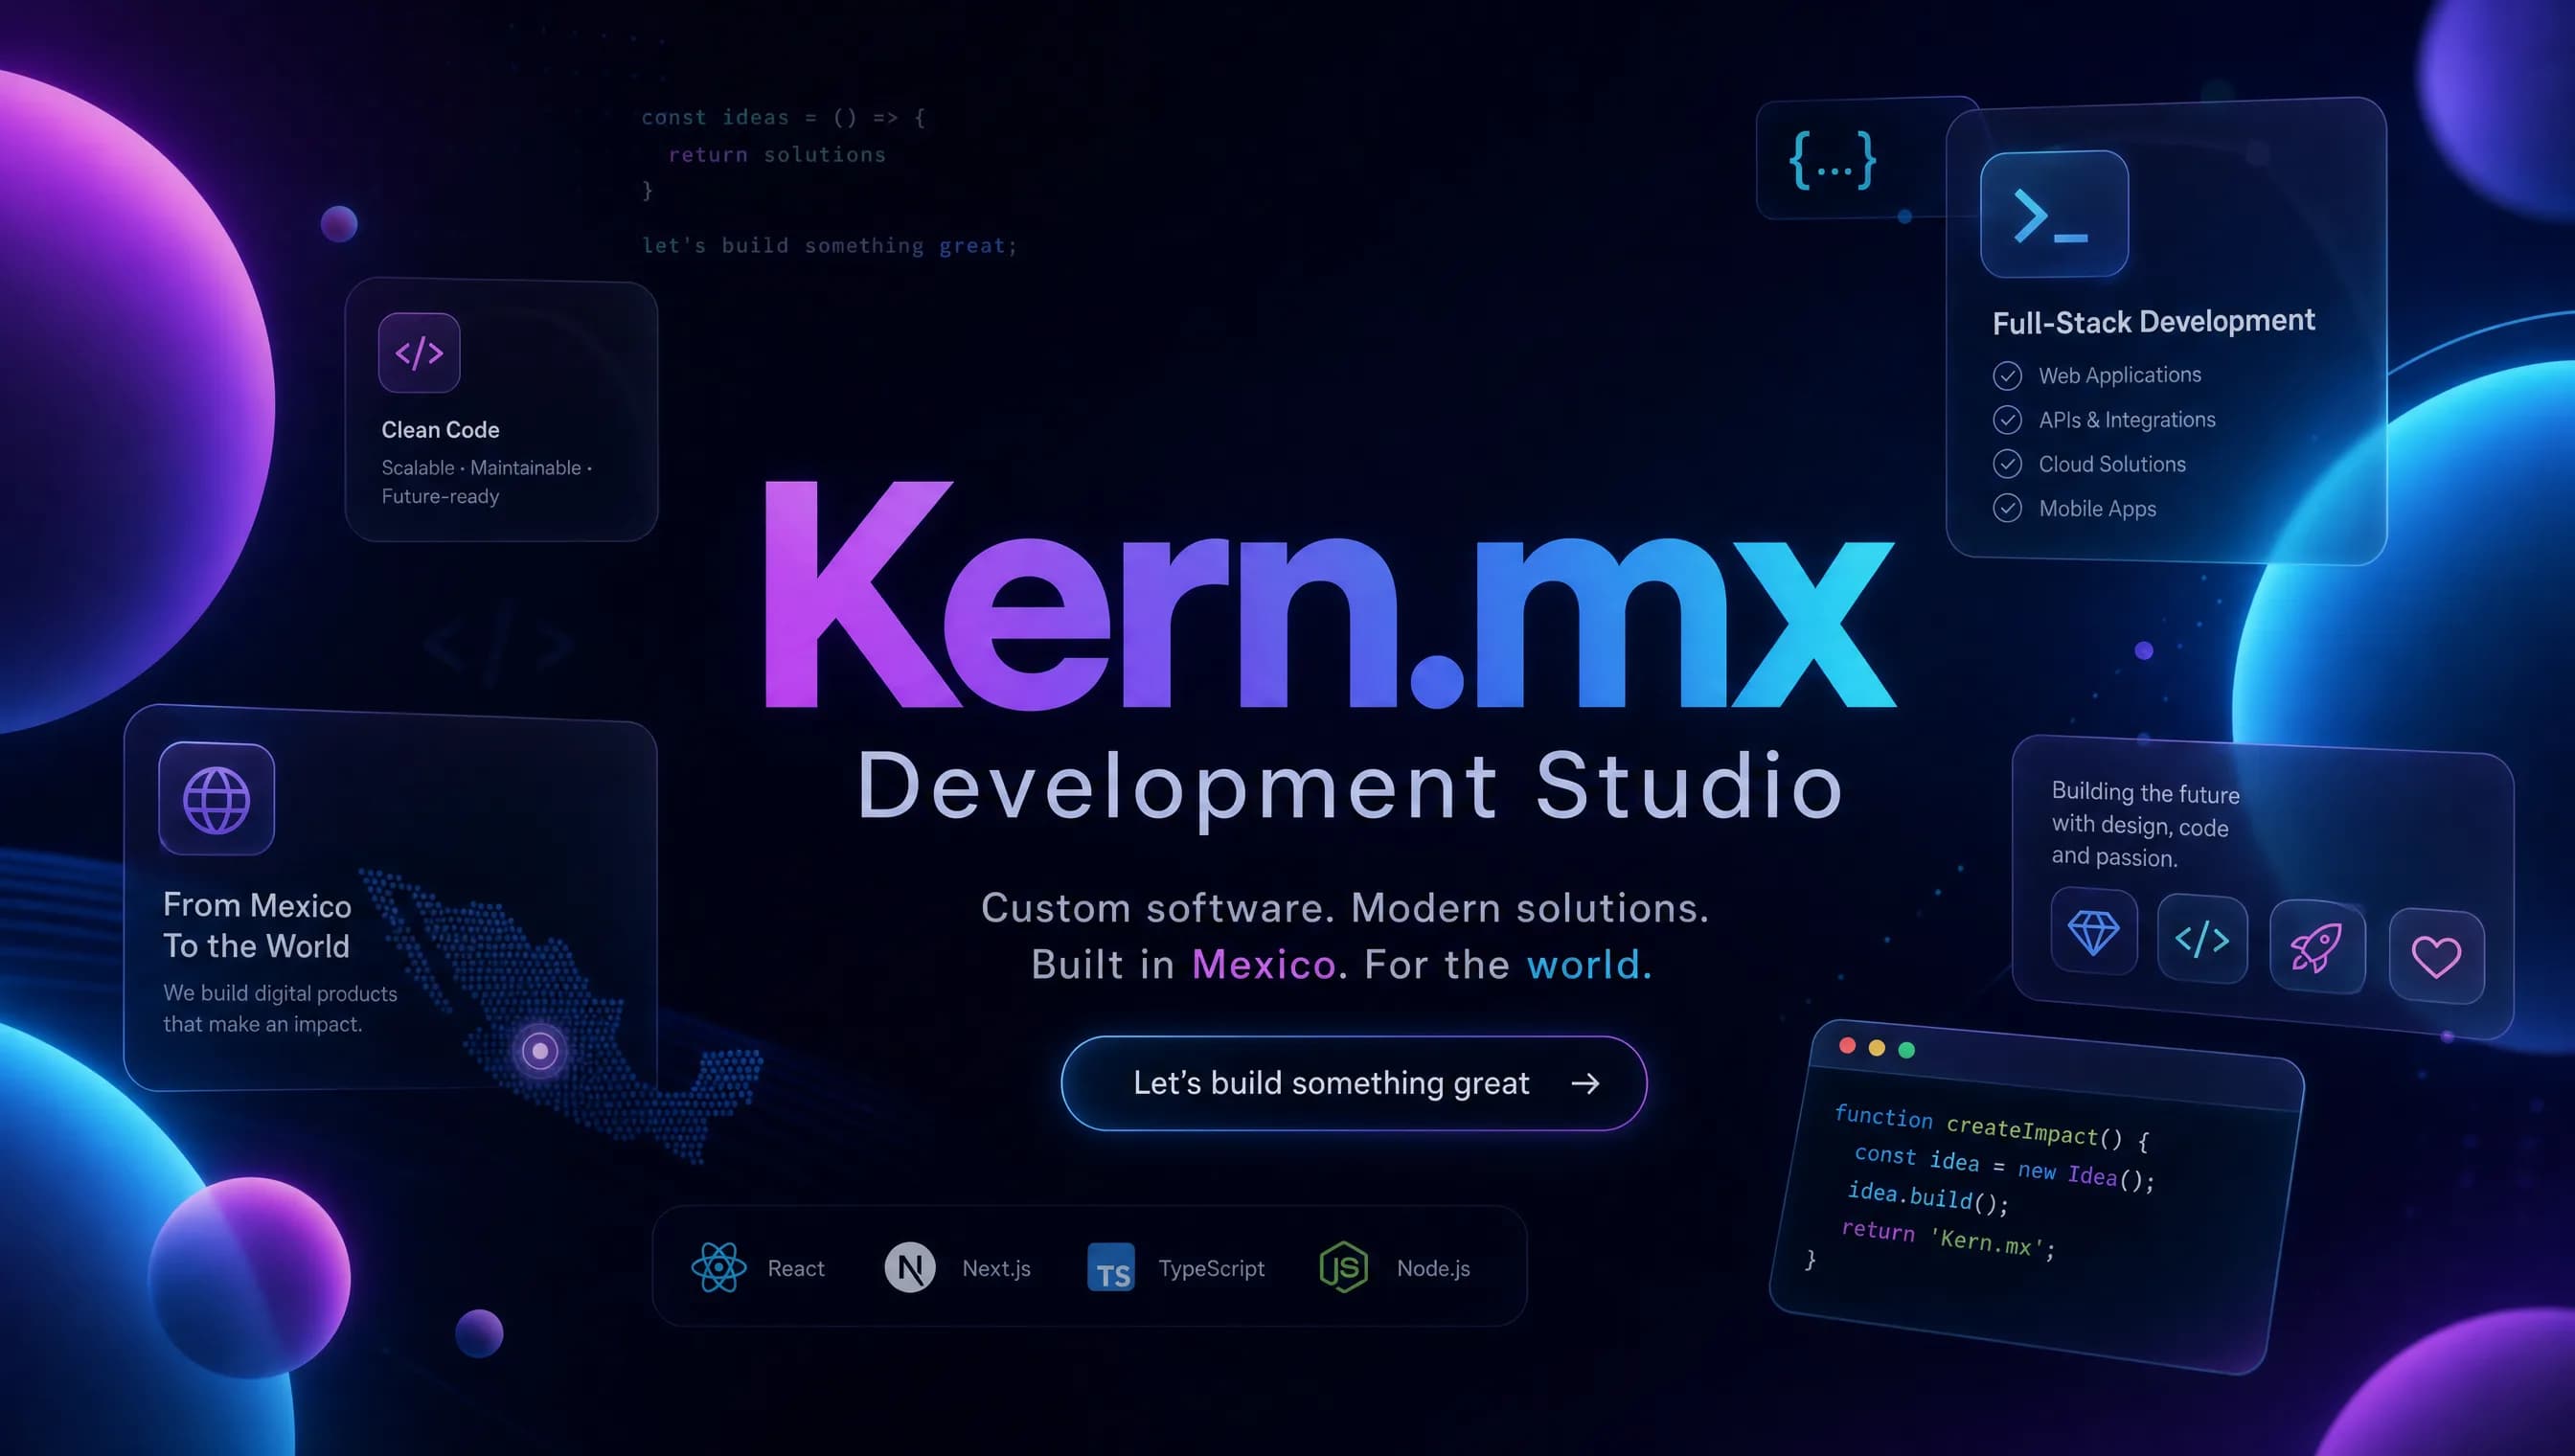Click the heart icon tile
2575x1456 pixels.
2436,956
